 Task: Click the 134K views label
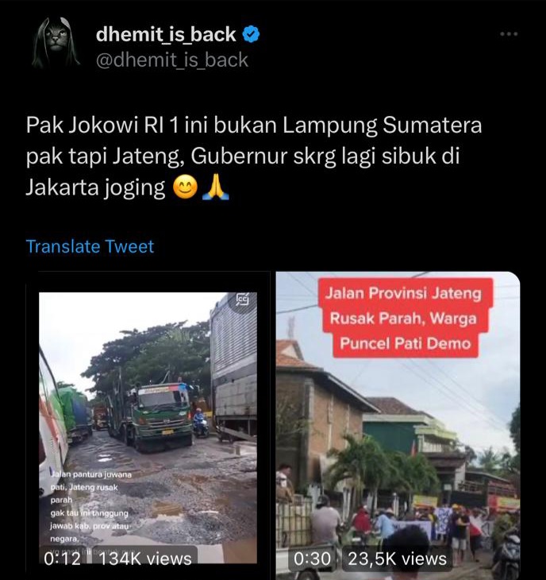click(145, 559)
